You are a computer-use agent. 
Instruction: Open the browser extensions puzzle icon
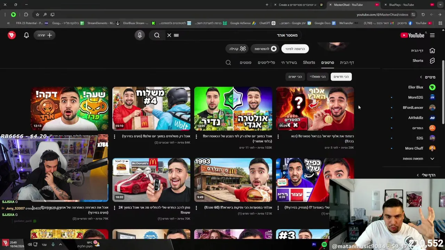(x=26, y=15)
